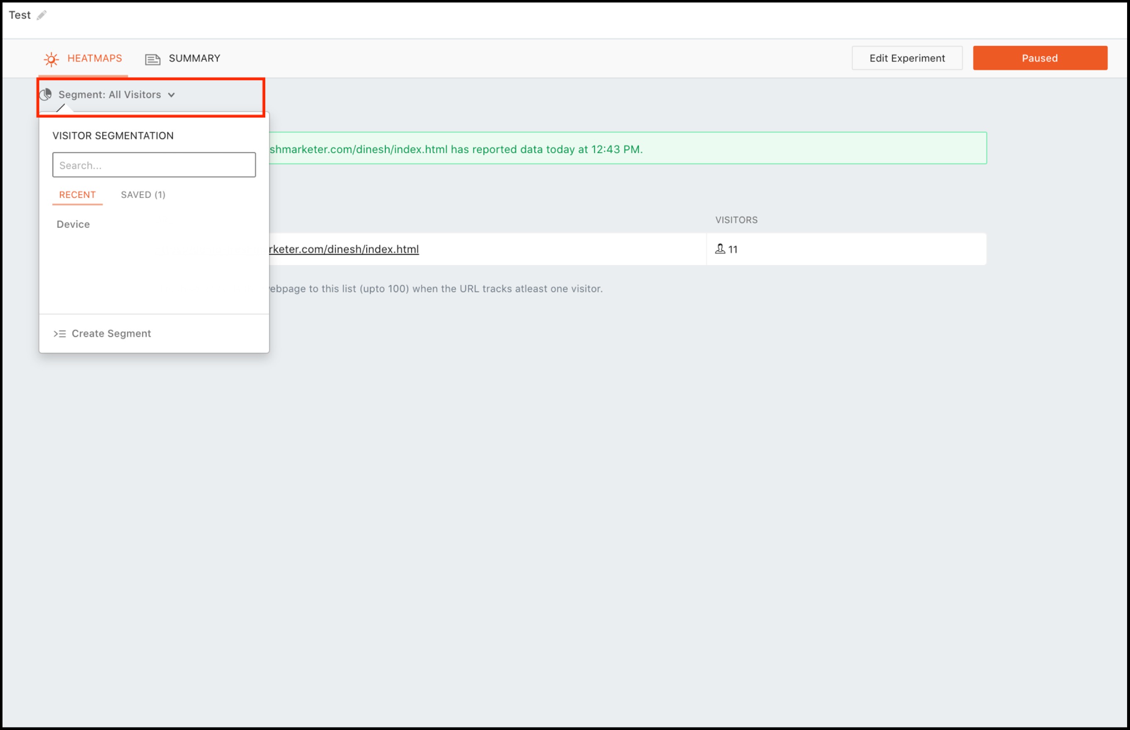Viewport: 1130px width, 730px height.
Task: Switch to the SUMMARY tab
Action: (194, 58)
